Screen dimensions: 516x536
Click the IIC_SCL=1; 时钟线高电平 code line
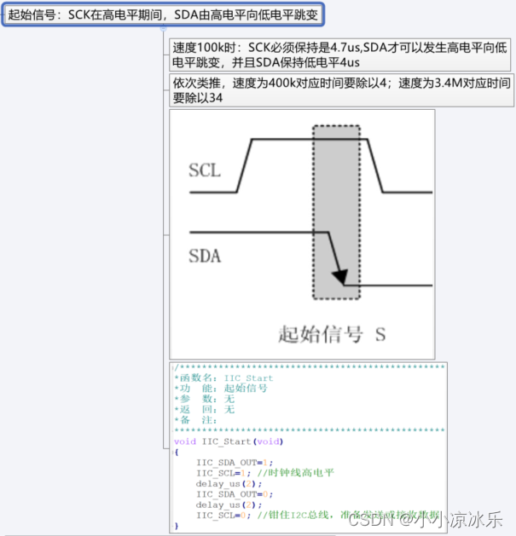(265, 473)
